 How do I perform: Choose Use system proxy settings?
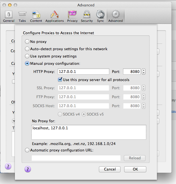click(27, 56)
